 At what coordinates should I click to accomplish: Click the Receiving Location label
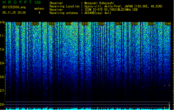pos(64,6)
